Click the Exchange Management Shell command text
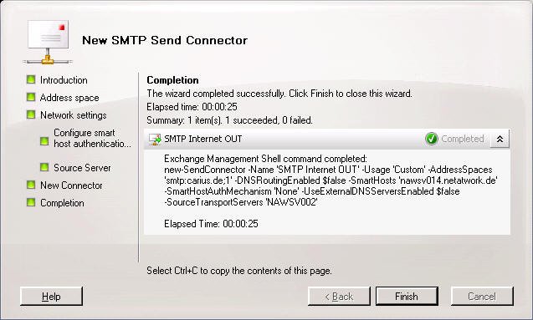This screenshot has height=320, width=533. [x=331, y=180]
